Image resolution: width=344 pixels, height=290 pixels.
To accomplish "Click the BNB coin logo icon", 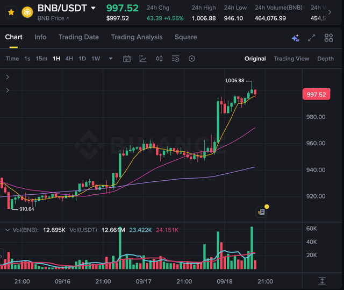I will coord(27,12).
